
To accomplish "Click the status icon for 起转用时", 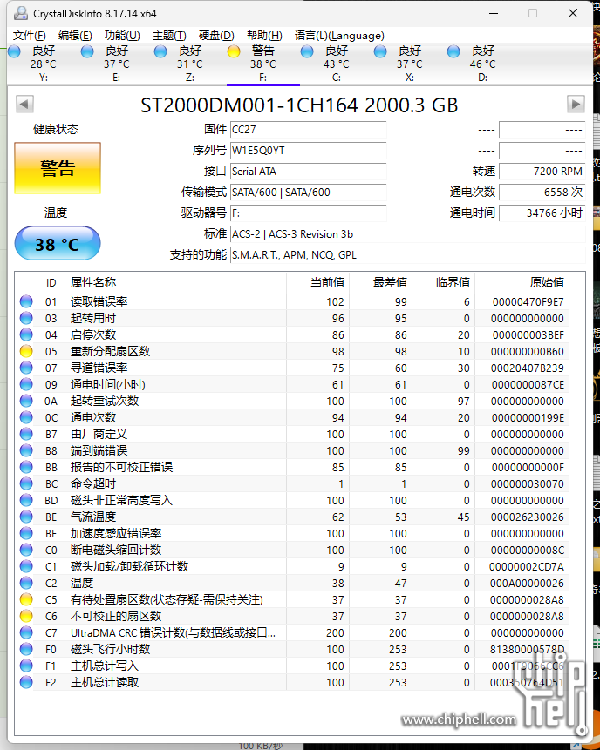I will 26,318.
